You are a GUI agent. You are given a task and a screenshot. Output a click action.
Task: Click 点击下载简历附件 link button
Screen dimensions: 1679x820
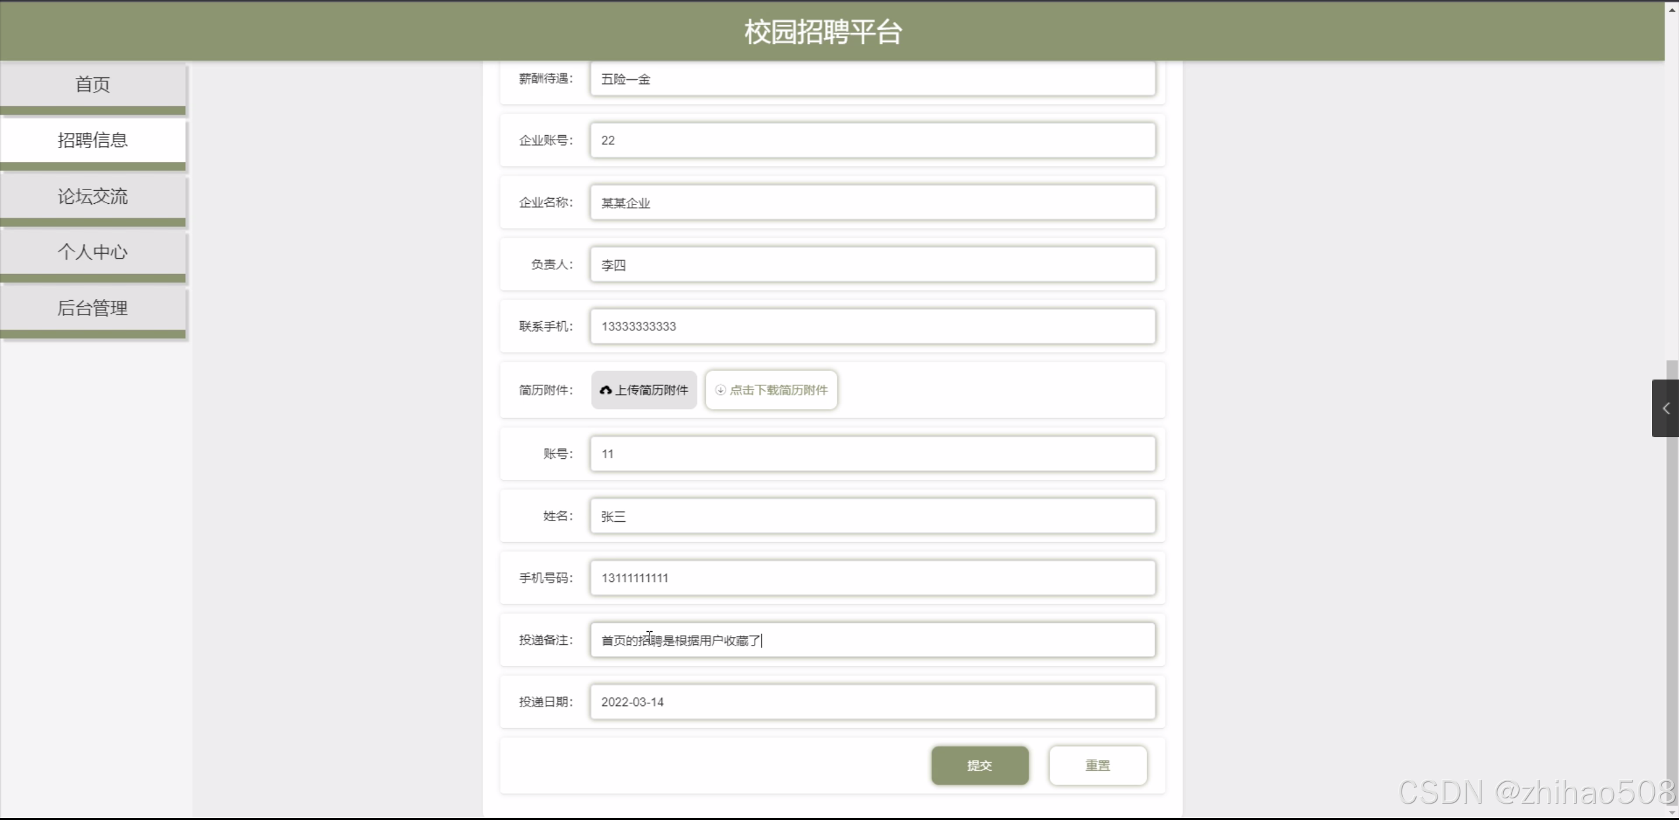pos(771,390)
